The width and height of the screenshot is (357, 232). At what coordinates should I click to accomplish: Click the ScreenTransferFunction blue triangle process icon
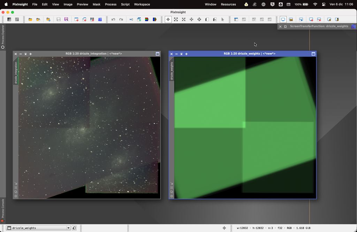coord(354,27)
